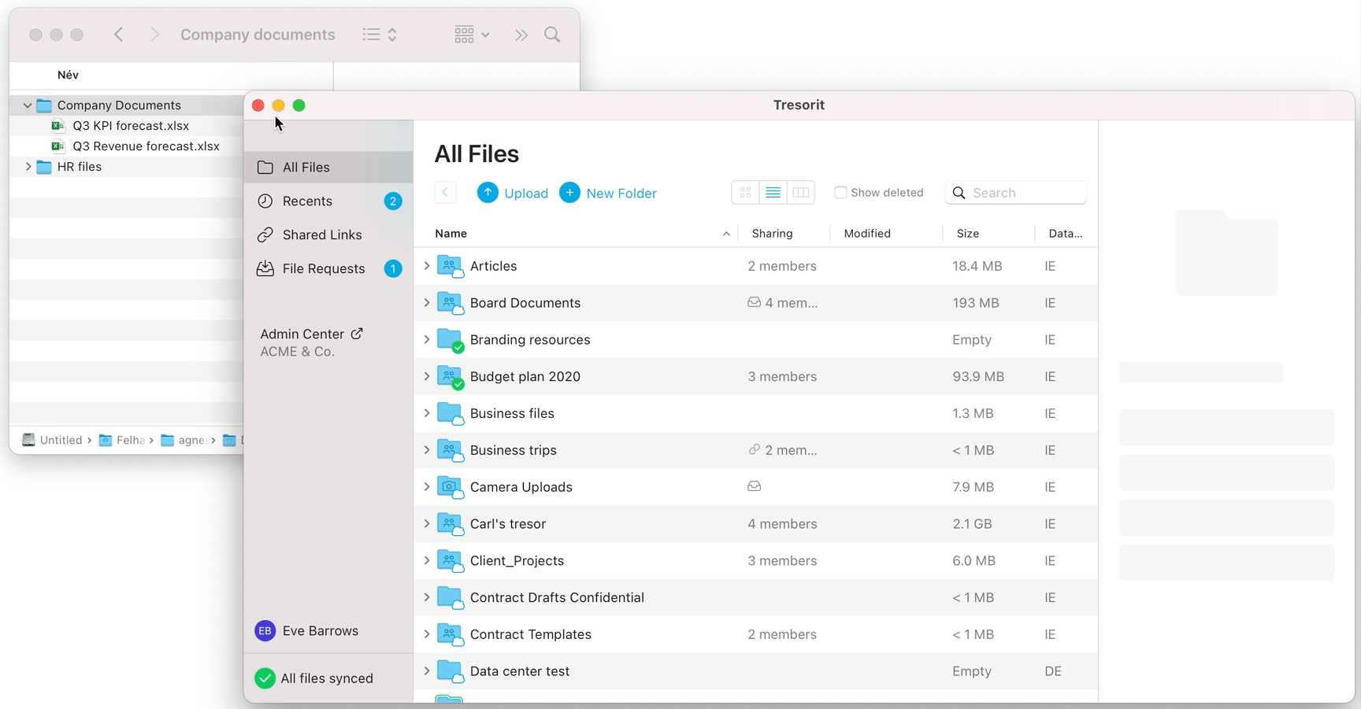Sort by the Modified column header
This screenshot has height=709, width=1361.
[x=867, y=234]
